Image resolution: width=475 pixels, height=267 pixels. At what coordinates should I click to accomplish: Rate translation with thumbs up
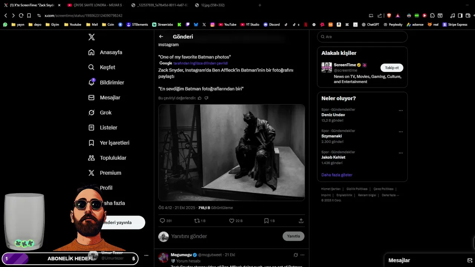point(200,98)
